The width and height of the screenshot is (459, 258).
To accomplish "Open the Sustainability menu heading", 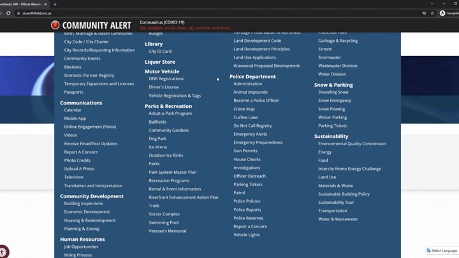I will [331, 136].
